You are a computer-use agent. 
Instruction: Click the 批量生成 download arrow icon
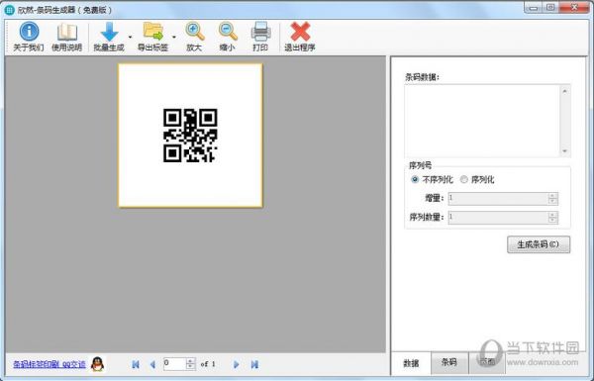(110, 32)
